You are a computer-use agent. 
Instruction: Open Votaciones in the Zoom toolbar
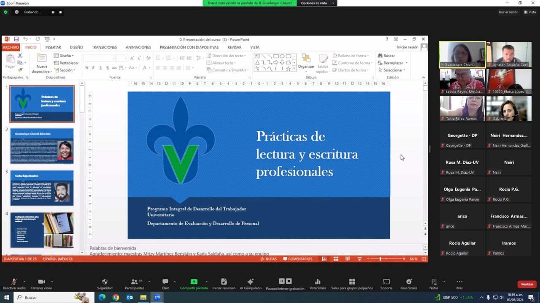[318, 282]
